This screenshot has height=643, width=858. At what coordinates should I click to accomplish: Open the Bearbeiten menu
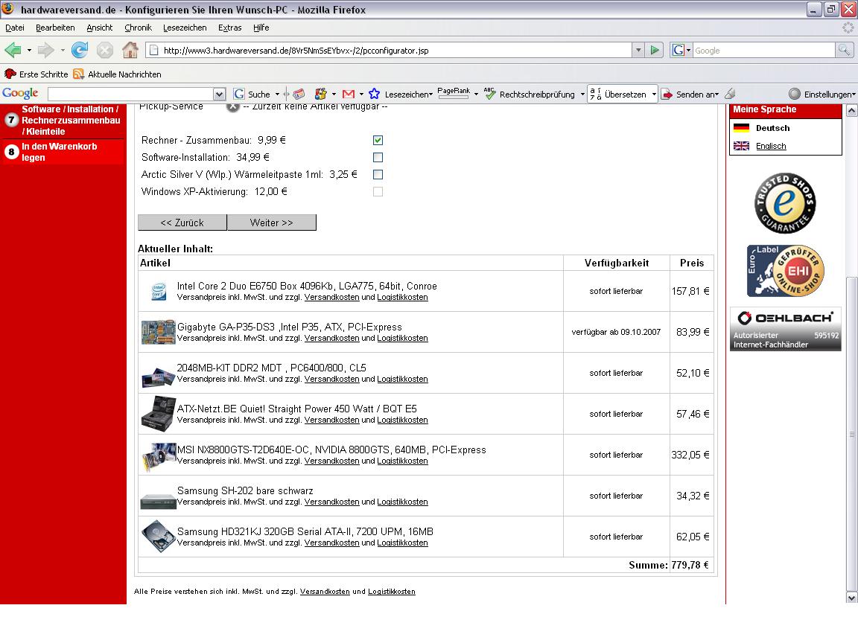pos(55,28)
